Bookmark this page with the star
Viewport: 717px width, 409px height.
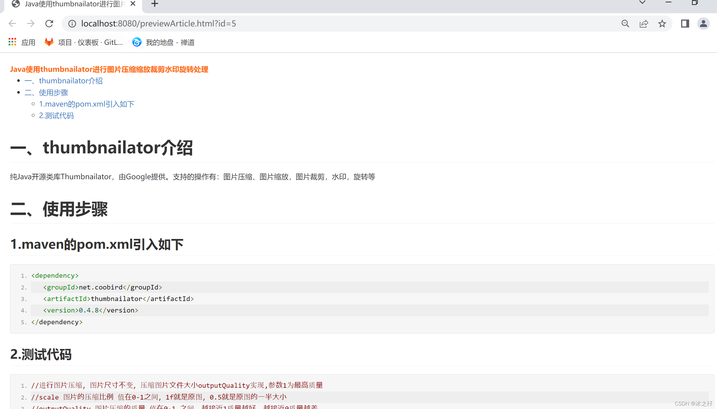click(x=662, y=24)
